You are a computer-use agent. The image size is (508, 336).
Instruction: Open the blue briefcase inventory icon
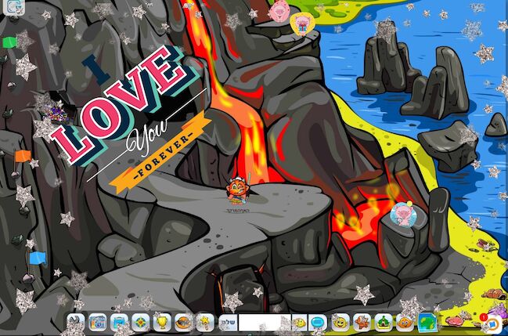[119, 323]
